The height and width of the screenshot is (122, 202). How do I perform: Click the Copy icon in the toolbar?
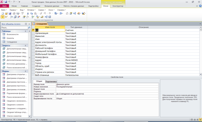31,13
